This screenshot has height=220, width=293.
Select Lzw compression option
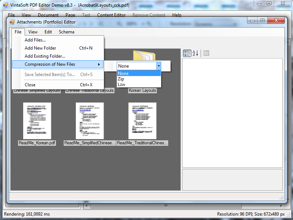click(x=139, y=84)
